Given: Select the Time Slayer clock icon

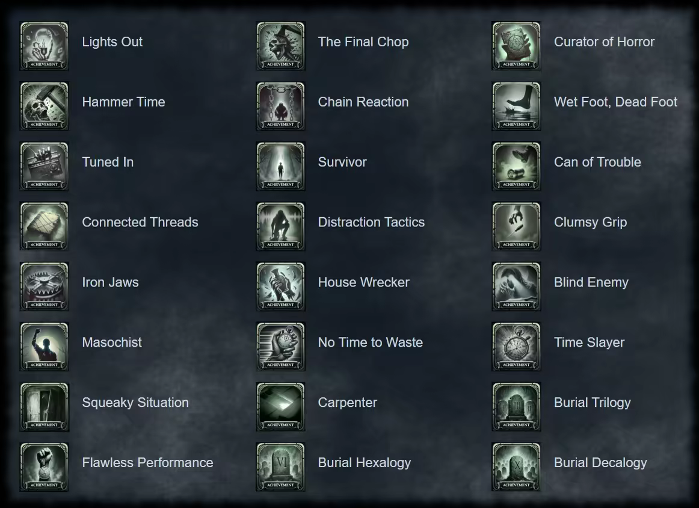Looking at the screenshot, I should point(516,347).
